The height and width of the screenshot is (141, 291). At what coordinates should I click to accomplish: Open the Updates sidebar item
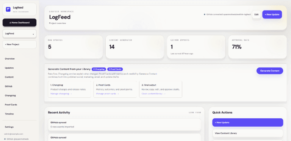[9, 68]
